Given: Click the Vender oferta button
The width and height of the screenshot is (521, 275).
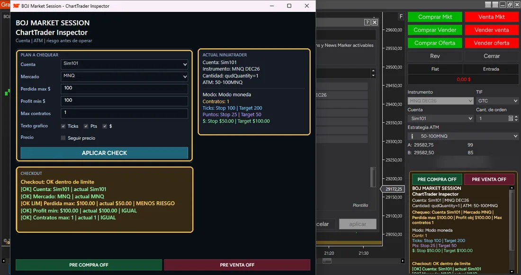Looking at the screenshot, I should pyautogui.click(x=492, y=43).
